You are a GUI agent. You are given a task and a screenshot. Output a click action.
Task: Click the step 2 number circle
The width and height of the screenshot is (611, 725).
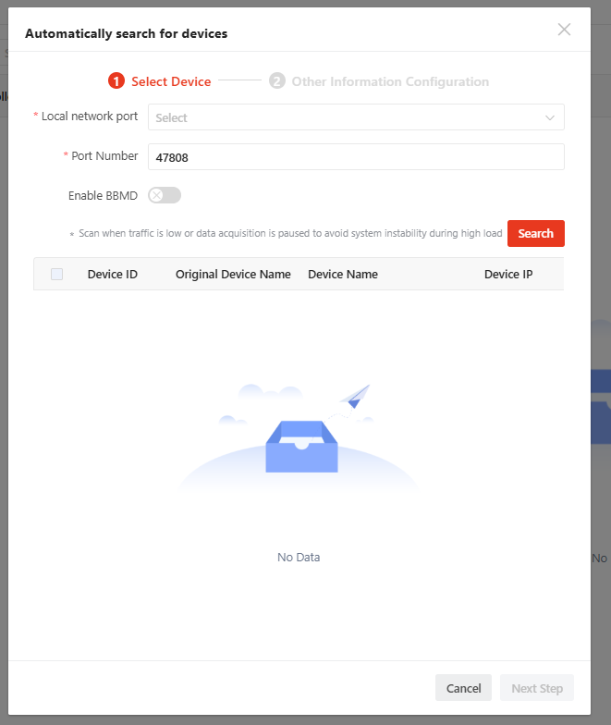tap(277, 81)
